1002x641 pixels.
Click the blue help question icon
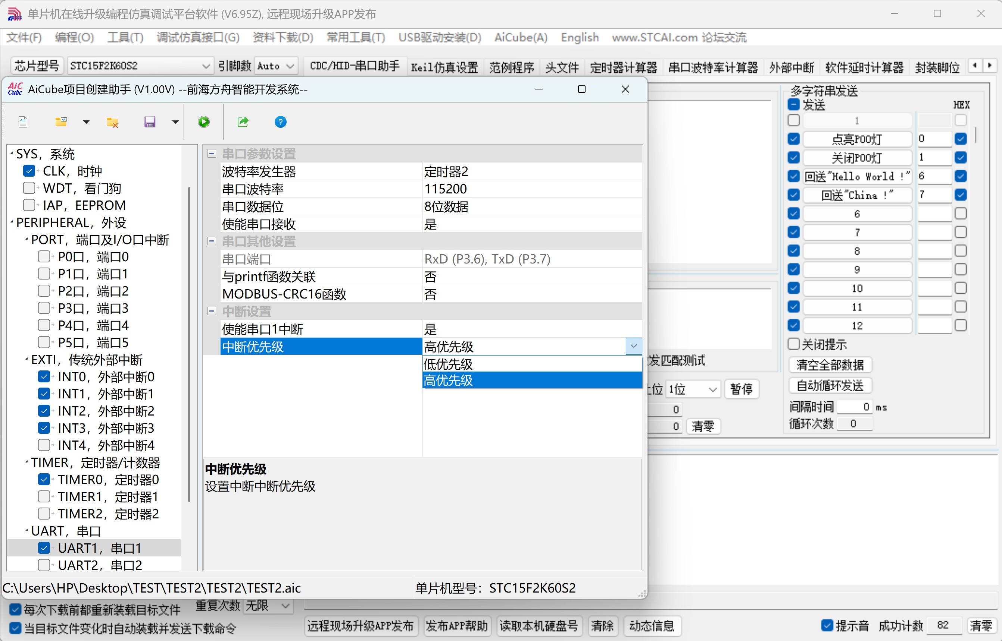click(x=281, y=122)
